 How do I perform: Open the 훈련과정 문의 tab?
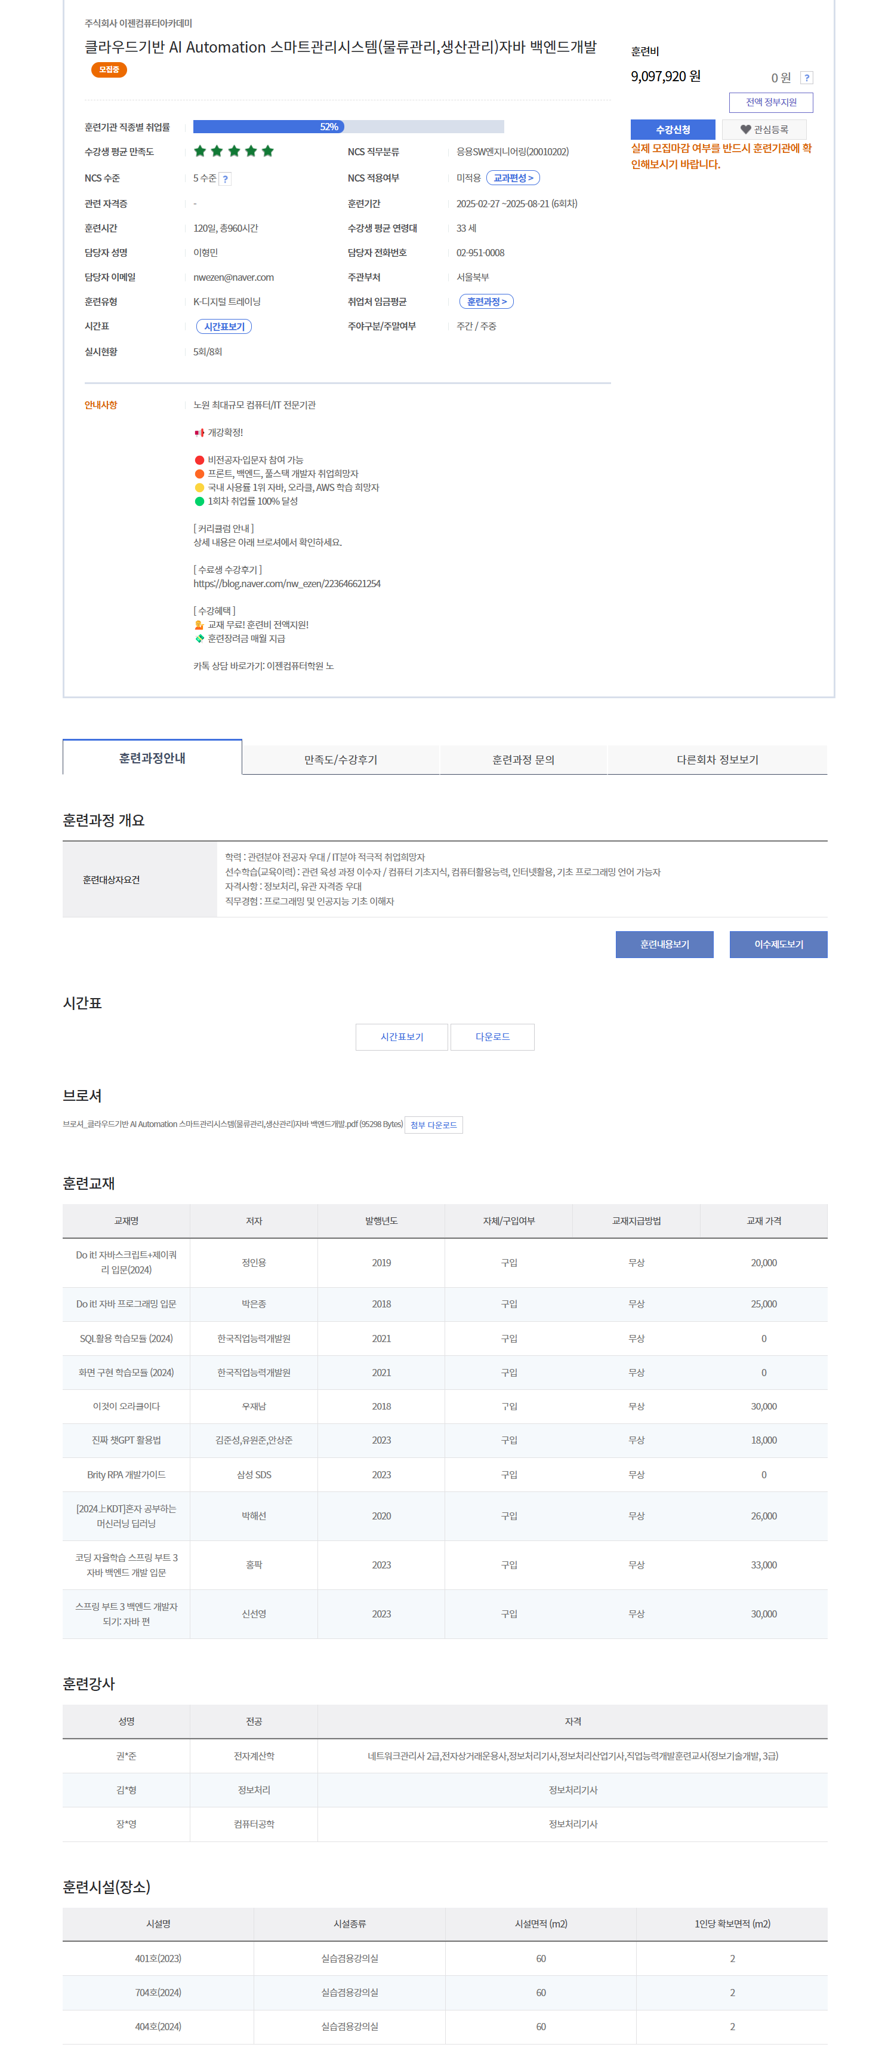click(523, 759)
